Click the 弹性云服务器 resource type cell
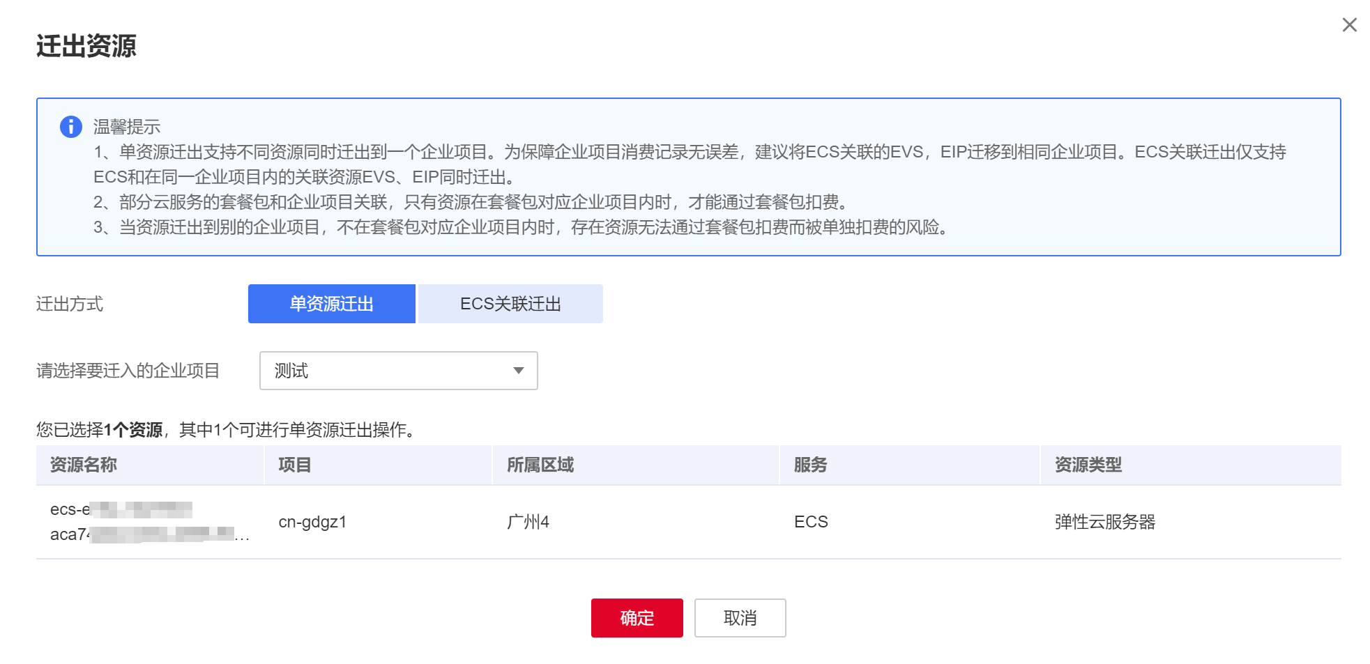This screenshot has height=664, width=1370. click(x=1104, y=522)
